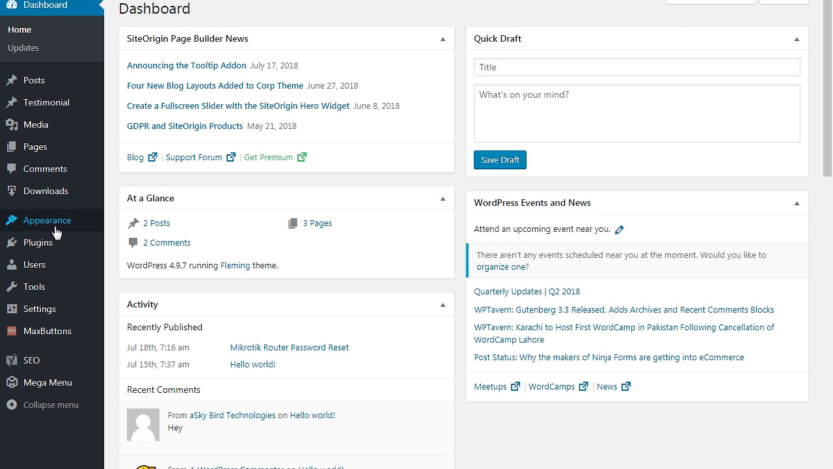
Task: Click the Quick Draft Title field
Action: [636, 67]
